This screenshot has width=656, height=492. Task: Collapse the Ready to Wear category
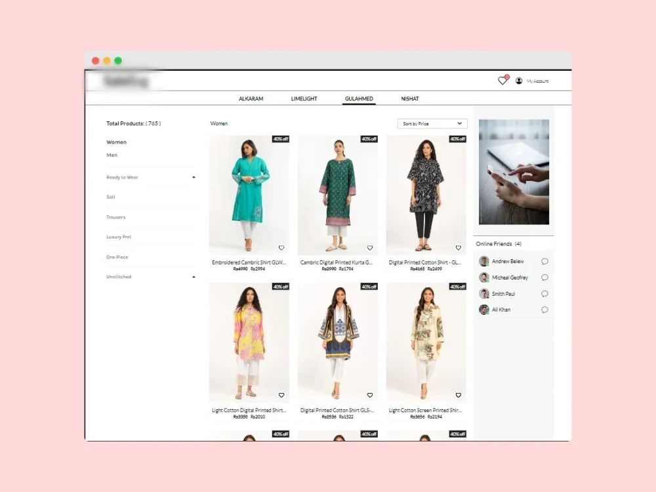(194, 177)
